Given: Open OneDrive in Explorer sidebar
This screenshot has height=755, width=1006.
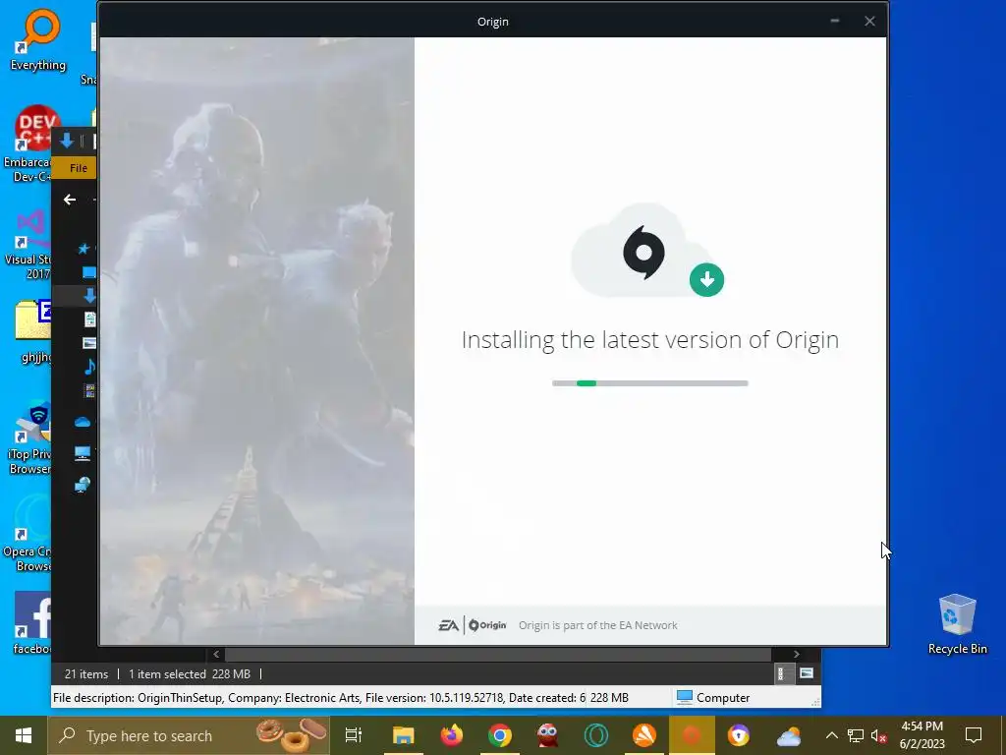Looking at the screenshot, I should [83, 422].
